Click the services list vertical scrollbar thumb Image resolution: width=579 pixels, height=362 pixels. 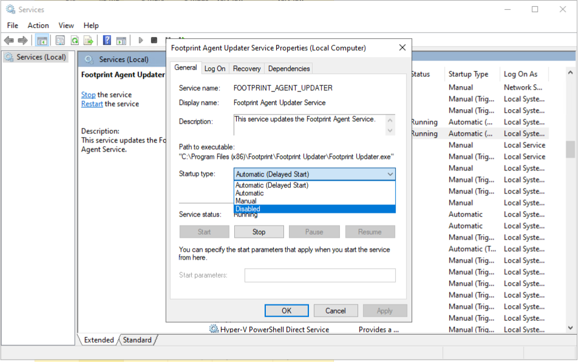[x=570, y=149]
